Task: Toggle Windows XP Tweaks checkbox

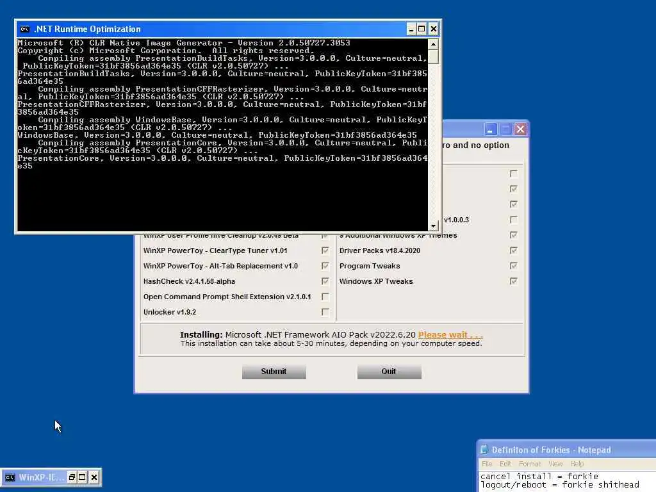Action: [513, 282]
